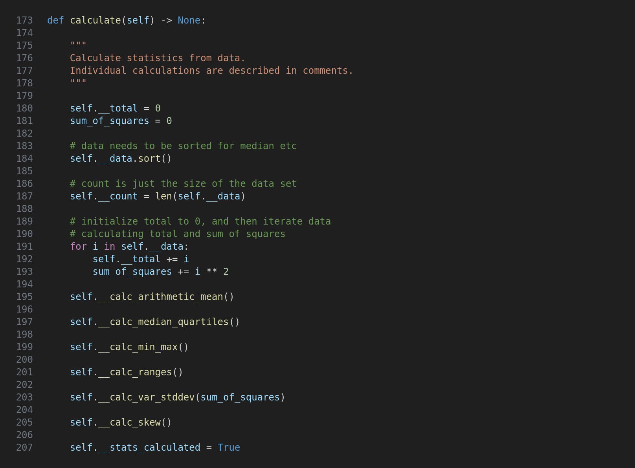Click the __calc_median_quartiles() call
Viewport: 635px width, 468px height.
click(169, 322)
